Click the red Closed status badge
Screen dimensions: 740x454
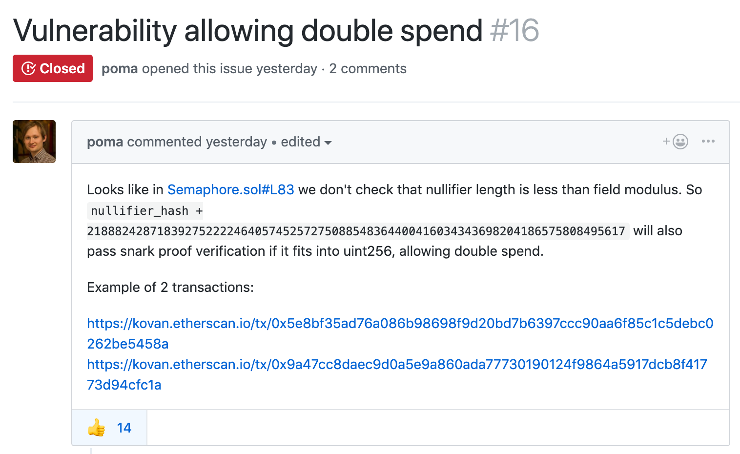[53, 68]
